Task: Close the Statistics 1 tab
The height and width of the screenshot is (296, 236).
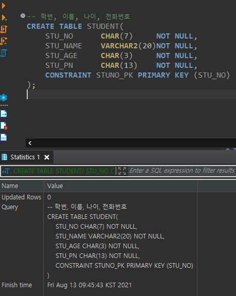Action: pyautogui.click(x=47, y=157)
